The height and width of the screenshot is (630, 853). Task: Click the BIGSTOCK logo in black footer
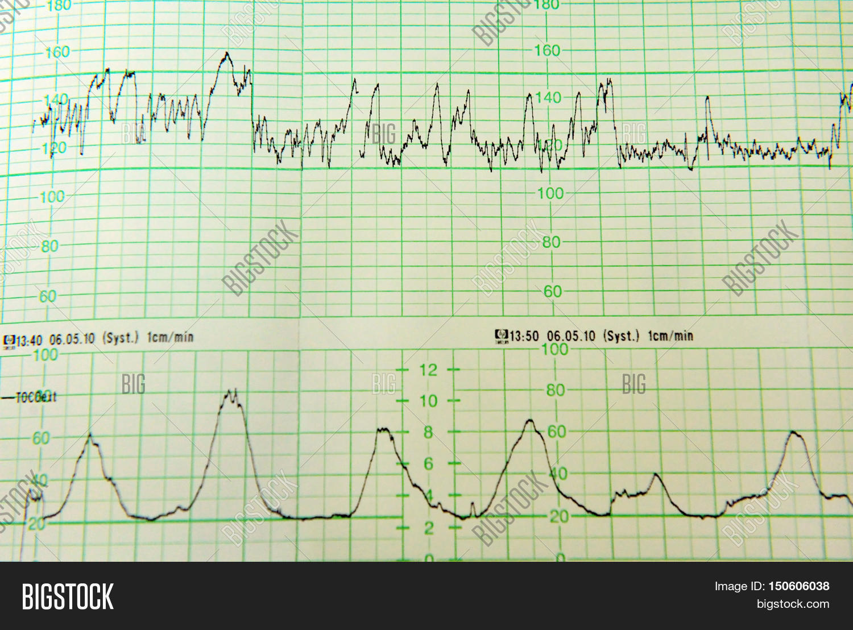(68, 597)
